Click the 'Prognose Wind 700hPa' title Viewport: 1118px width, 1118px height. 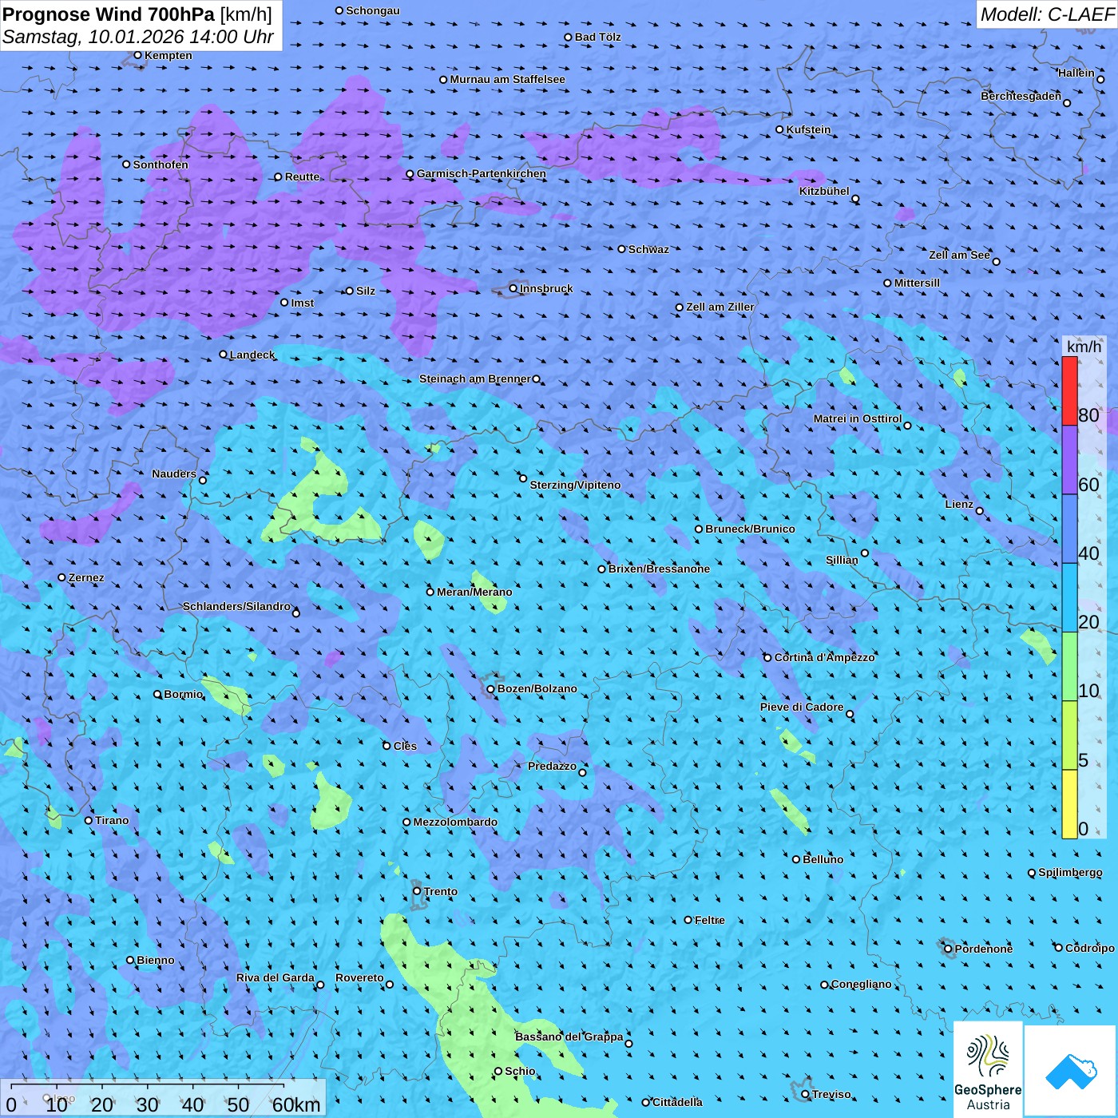109,14
